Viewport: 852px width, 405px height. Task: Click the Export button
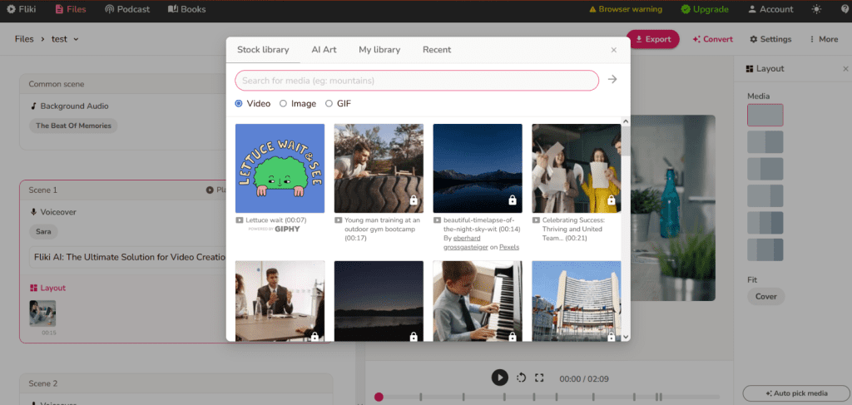652,39
